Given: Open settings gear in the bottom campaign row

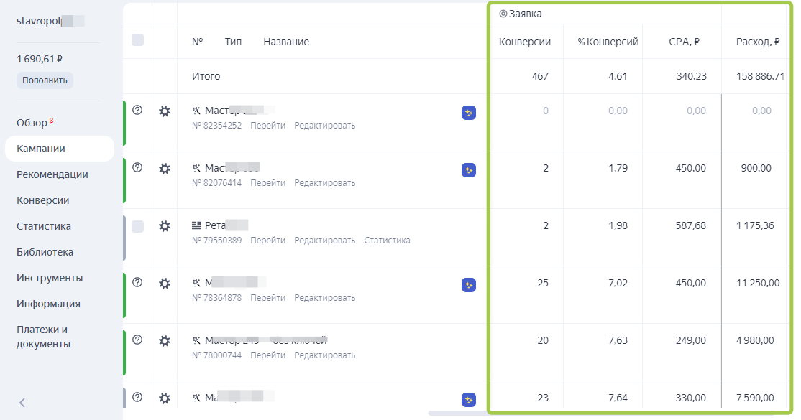Looking at the screenshot, I should [x=165, y=398].
